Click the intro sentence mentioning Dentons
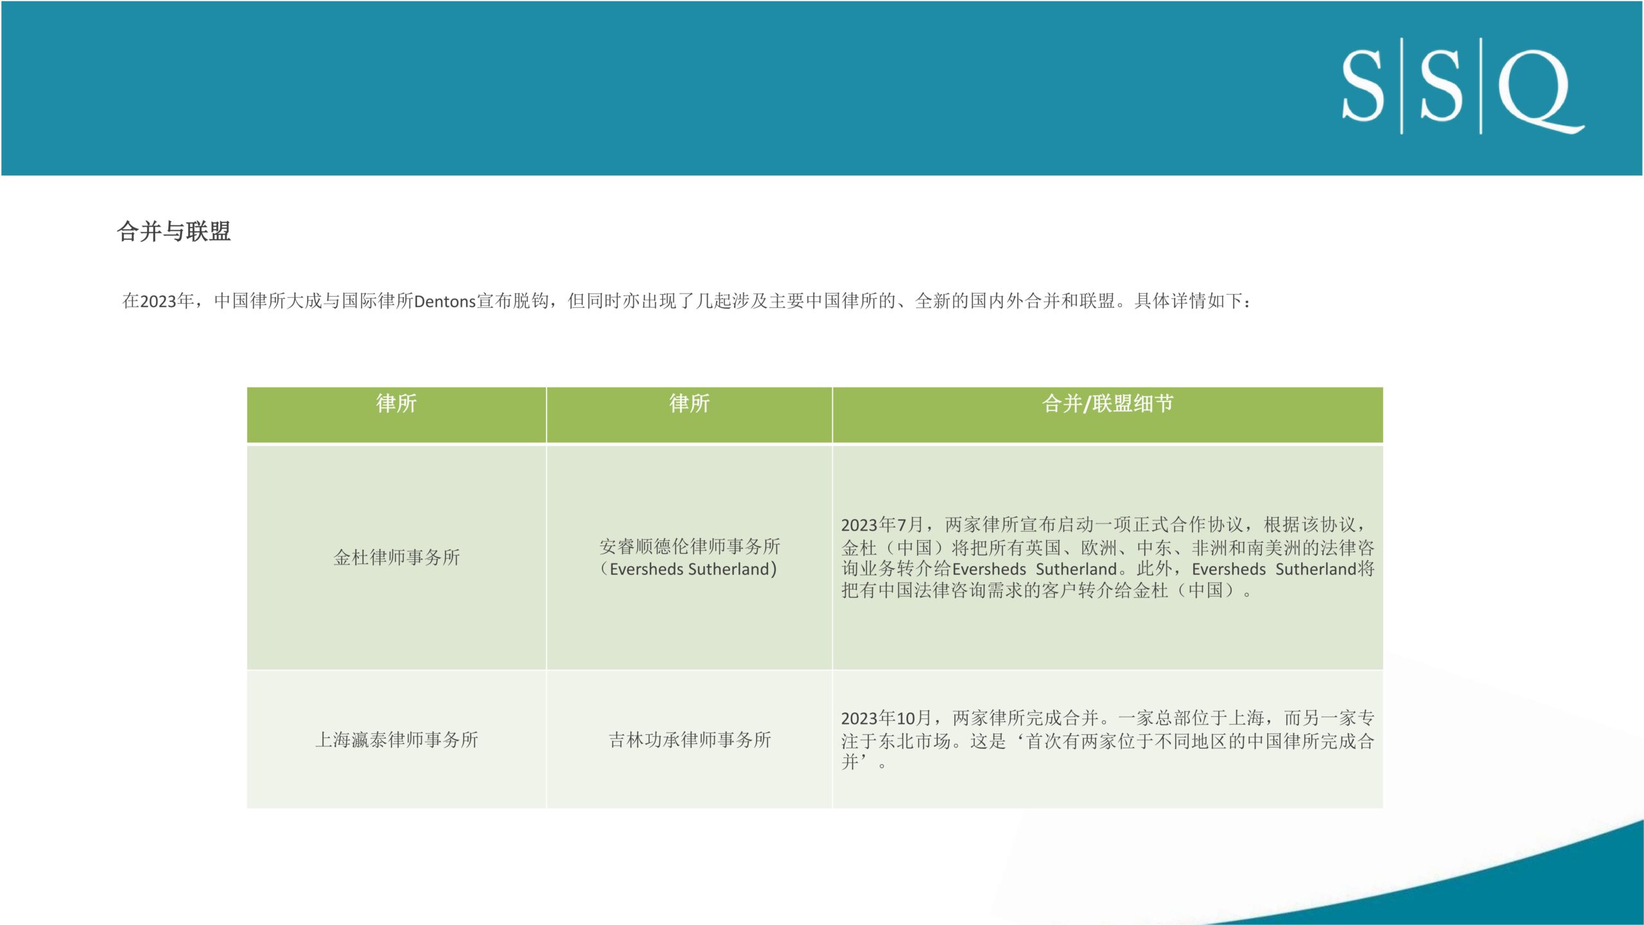 pos(686,301)
